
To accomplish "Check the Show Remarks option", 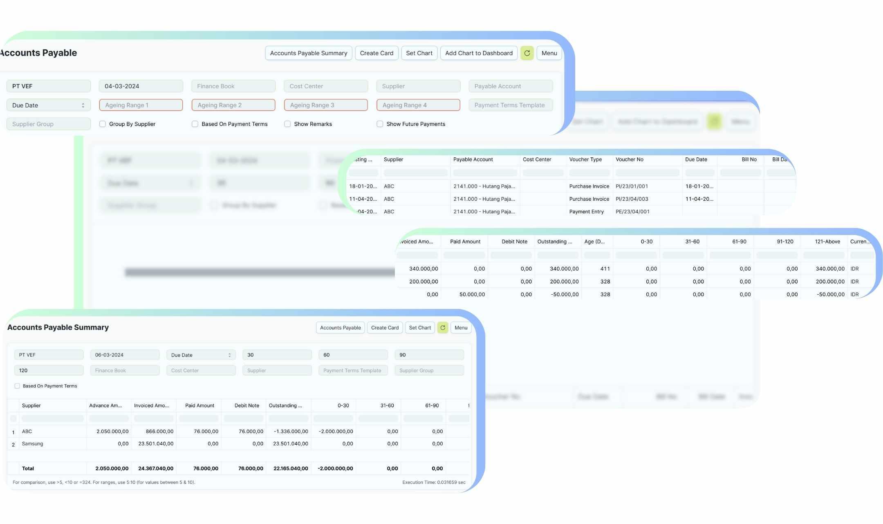I will point(287,124).
